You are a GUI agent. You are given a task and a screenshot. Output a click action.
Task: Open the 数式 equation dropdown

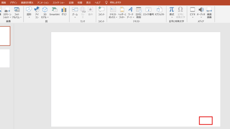click(172, 13)
